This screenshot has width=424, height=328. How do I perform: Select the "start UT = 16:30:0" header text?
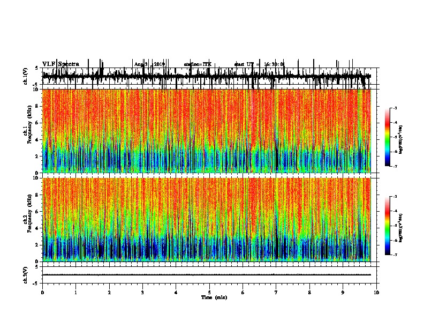pyautogui.click(x=260, y=64)
